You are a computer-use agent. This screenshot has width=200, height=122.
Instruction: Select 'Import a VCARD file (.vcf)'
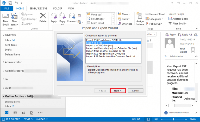(x=113, y=46)
